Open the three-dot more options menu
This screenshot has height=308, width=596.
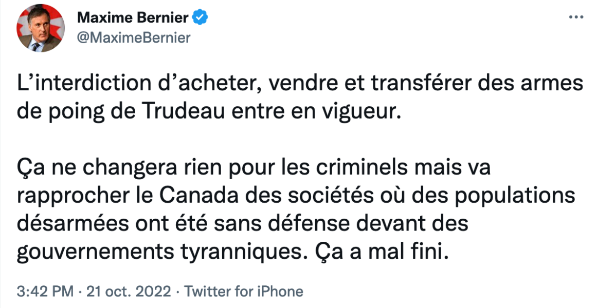pyautogui.click(x=576, y=18)
